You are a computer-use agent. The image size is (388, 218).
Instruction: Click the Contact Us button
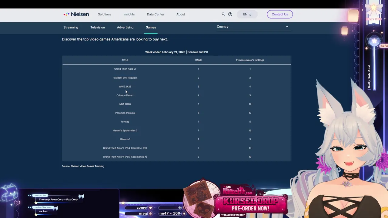pyautogui.click(x=280, y=14)
